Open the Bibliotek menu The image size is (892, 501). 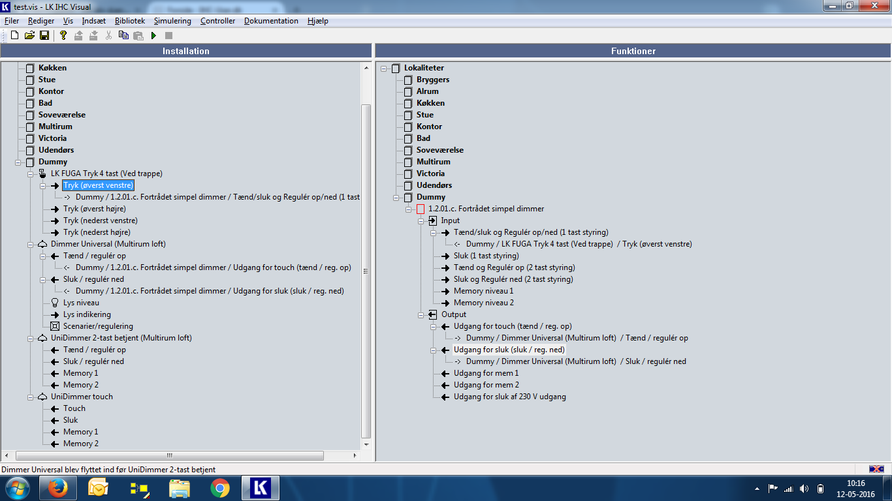point(130,21)
